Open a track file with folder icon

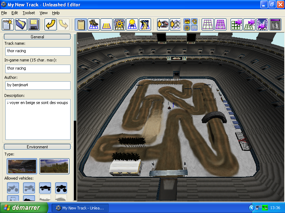[x=21, y=24]
